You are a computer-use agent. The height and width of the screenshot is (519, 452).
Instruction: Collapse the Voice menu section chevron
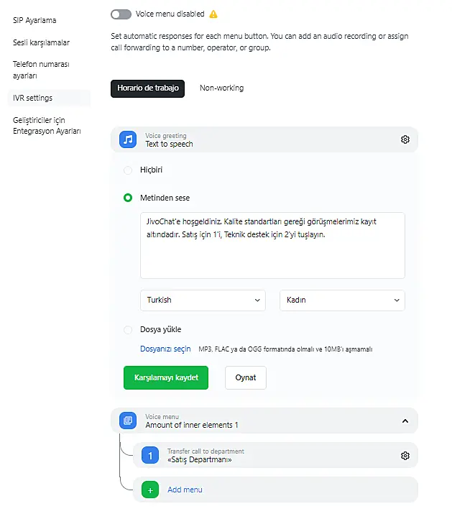click(405, 421)
